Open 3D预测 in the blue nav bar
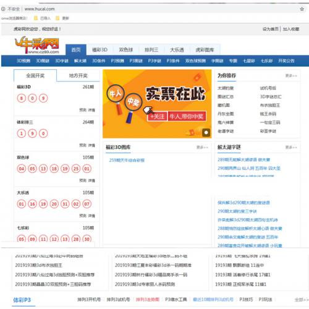This screenshot has width=309, height=309. click(23, 61)
